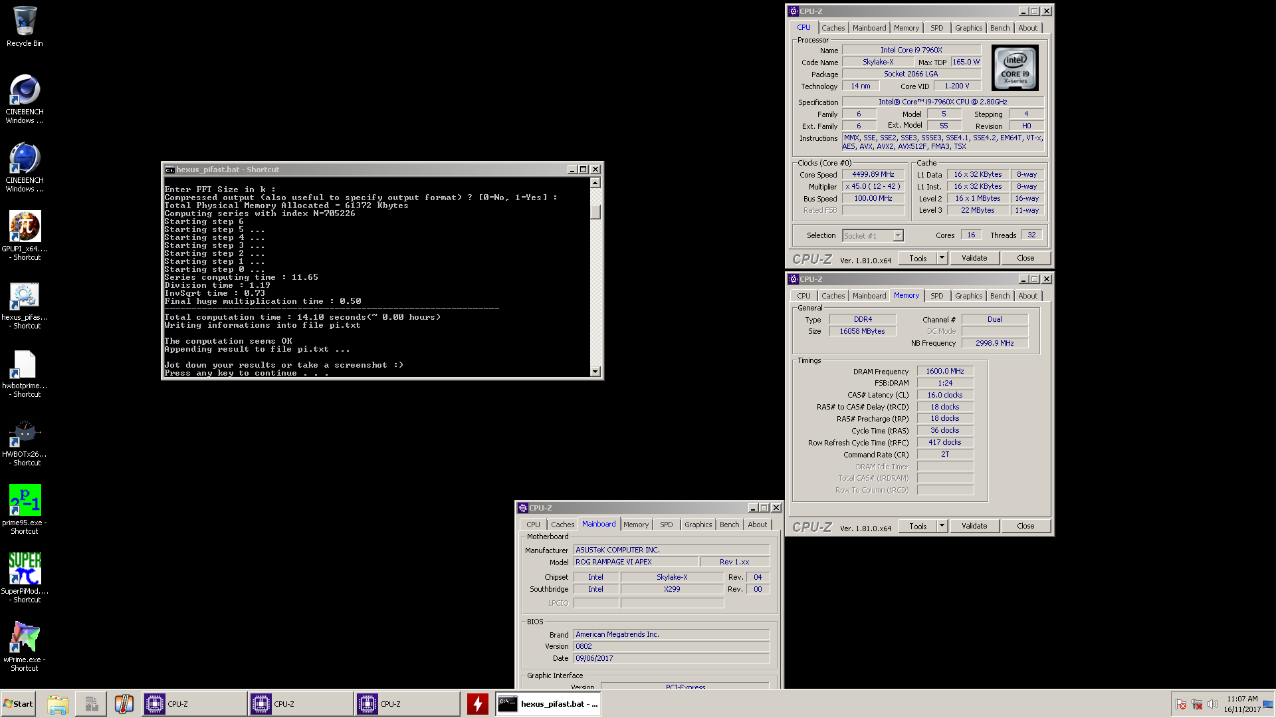Viewport: 1276px width, 718px height.
Task: Expand Tools dropdown arrow in top CPU-Z window
Action: coord(942,258)
